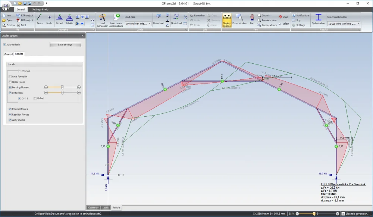The height and width of the screenshot is (217, 373).
Task: Click Save settings button
Action: pyautogui.click(x=65, y=44)
